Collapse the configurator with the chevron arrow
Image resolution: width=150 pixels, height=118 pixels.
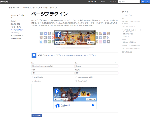point(115,62)
